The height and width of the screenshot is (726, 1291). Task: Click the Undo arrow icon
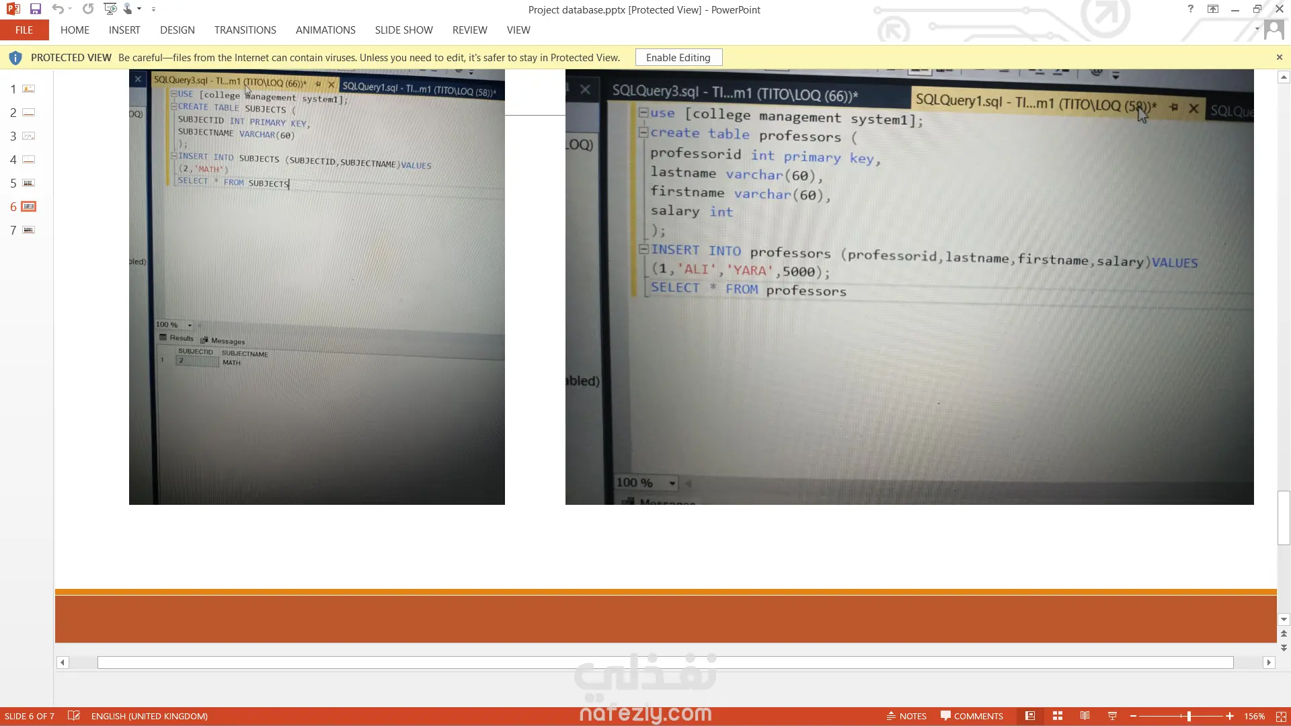click(x=58, y=9)
